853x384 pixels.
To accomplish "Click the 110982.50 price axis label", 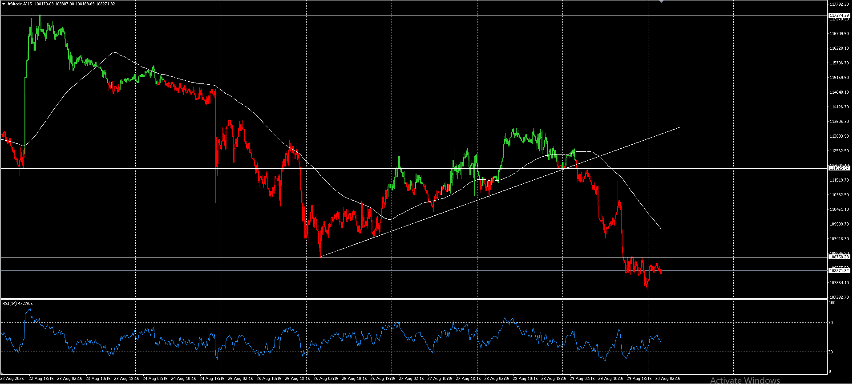I will coord(839,195).
